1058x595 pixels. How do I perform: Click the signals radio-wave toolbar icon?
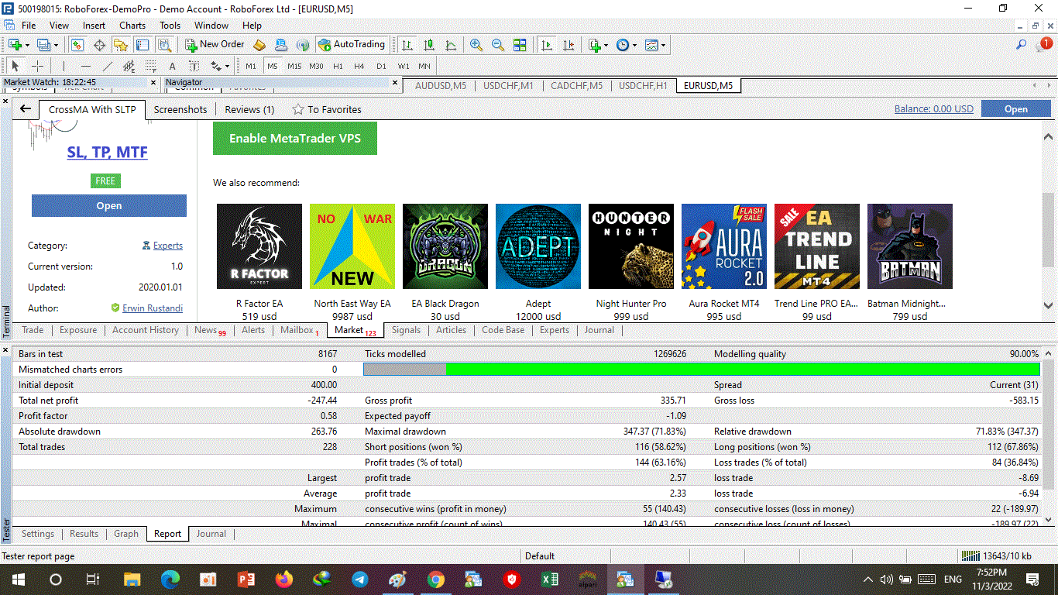(303, 45)
